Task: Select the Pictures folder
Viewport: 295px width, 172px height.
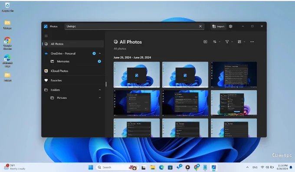Action: 62,98
